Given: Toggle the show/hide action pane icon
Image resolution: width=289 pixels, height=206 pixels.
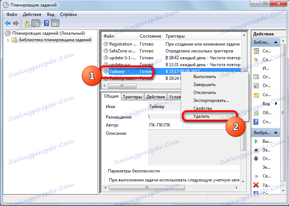Looking at the screenshot, I should click(x=55, y=23).
